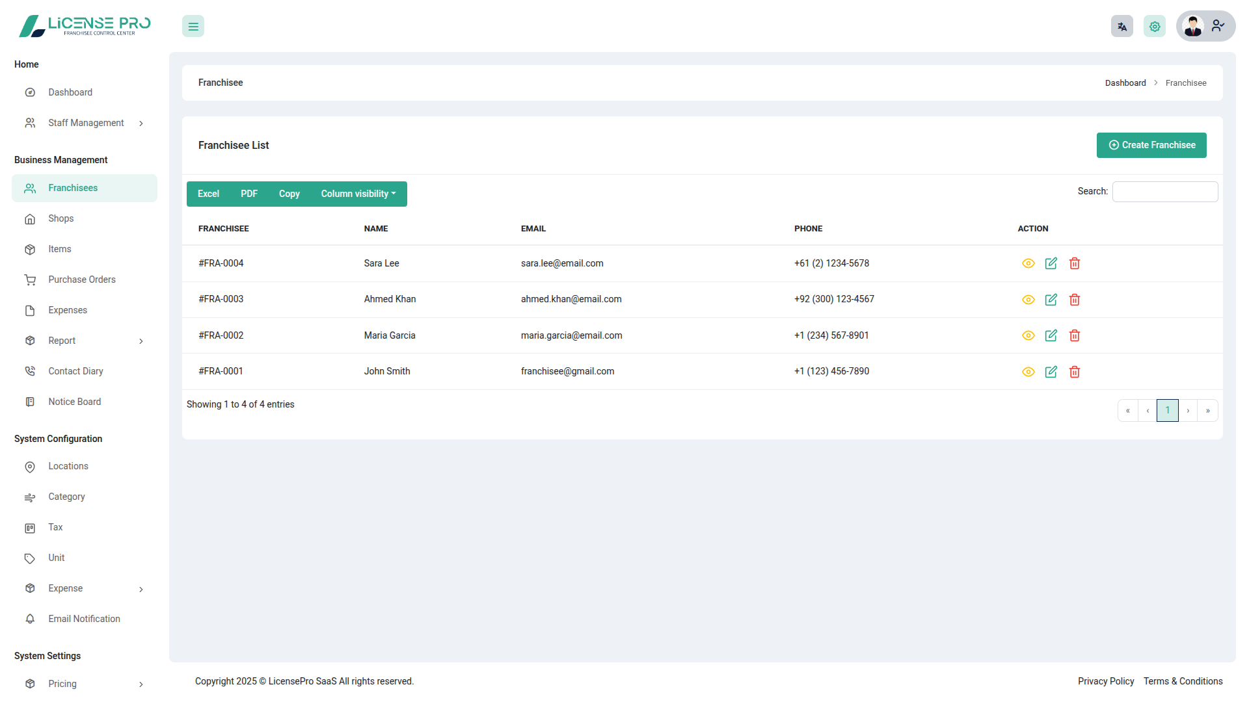Delete franchisee Sara Lee with trash icon
The image size is (1249, 702).
point(1075,263)
